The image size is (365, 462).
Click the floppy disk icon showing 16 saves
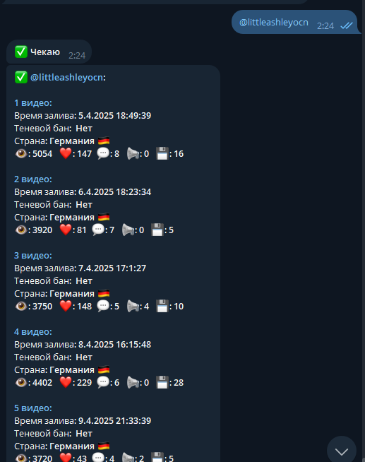(x=162, y=153)
